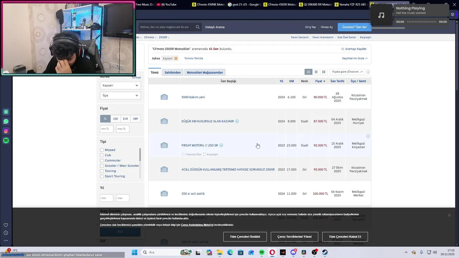
Task: Tick the Karşılaştır checkbox on FIRSAT MOTORU row
Action: click(x=204, y=154)
